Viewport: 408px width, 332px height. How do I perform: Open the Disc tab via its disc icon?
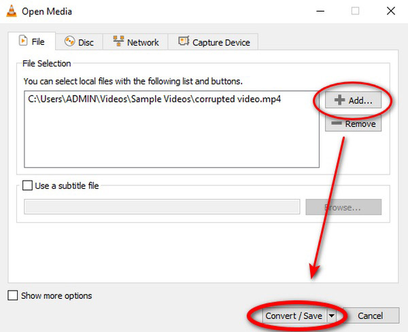point(69,42)
